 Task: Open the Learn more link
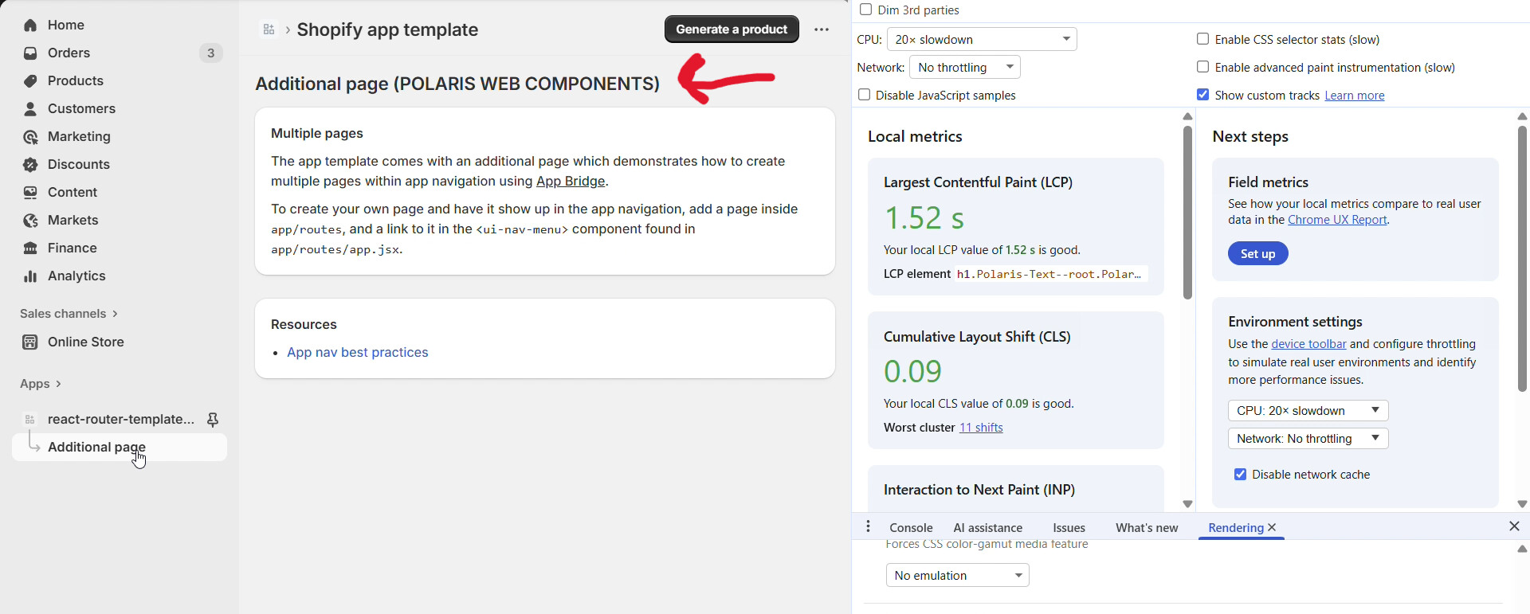pos(1354,96)
